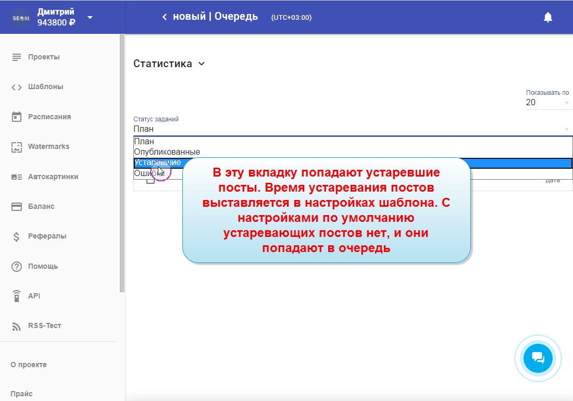The width and height of the screenshot is (573, 401).
Task: Go back using the header back arrow
Action: (x=165, y=17)
